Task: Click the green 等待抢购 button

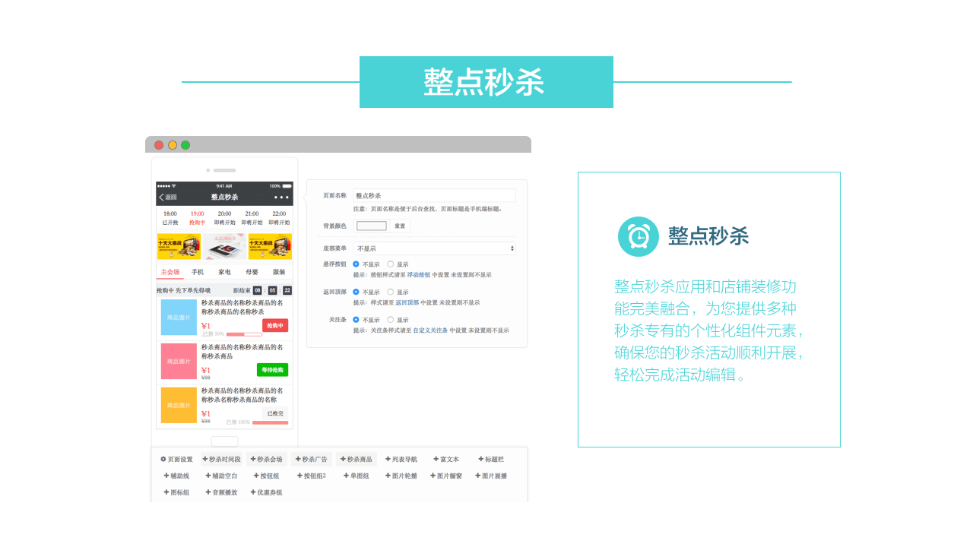Action: pyautogui.click(x=272, y=370)
